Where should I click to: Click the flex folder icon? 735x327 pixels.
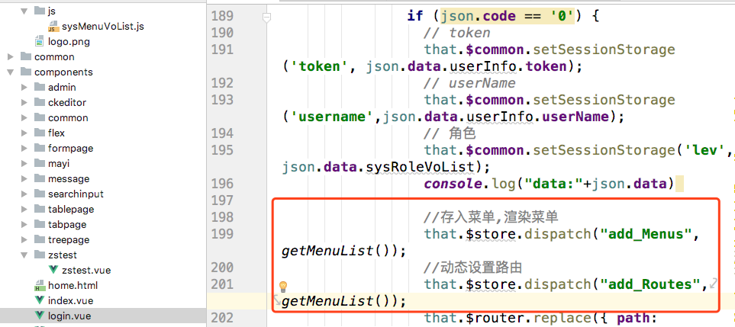tap(40, 133)
